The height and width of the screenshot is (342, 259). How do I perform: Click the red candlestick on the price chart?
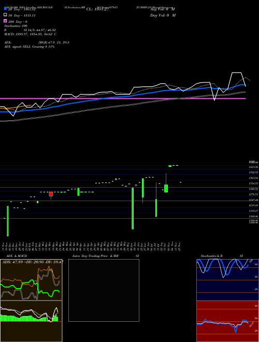(51, 194)
